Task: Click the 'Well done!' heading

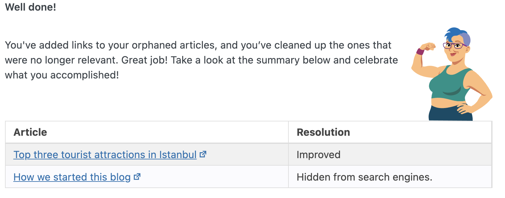Action: tap(31, 7)
